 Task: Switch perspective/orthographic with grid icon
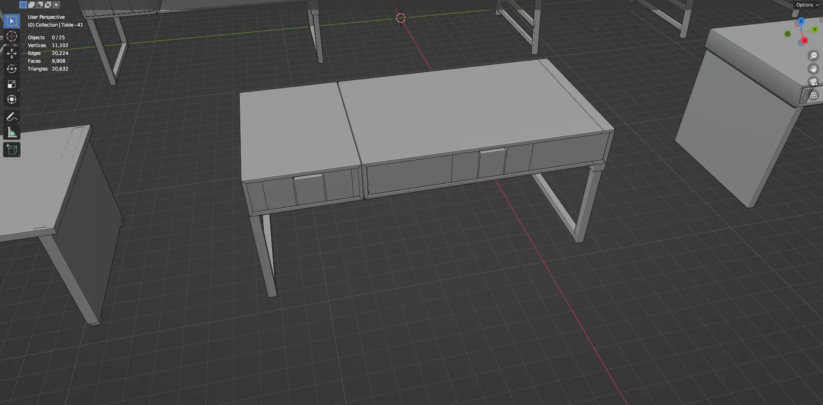[813, 95]
